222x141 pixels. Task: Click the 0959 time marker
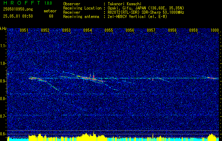tap(193, 30)
